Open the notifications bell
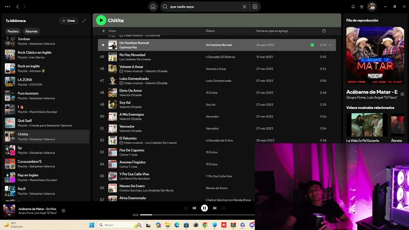 (x=353, y=6)
